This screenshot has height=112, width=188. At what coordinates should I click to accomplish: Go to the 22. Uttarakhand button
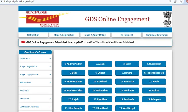click(100, 108)
